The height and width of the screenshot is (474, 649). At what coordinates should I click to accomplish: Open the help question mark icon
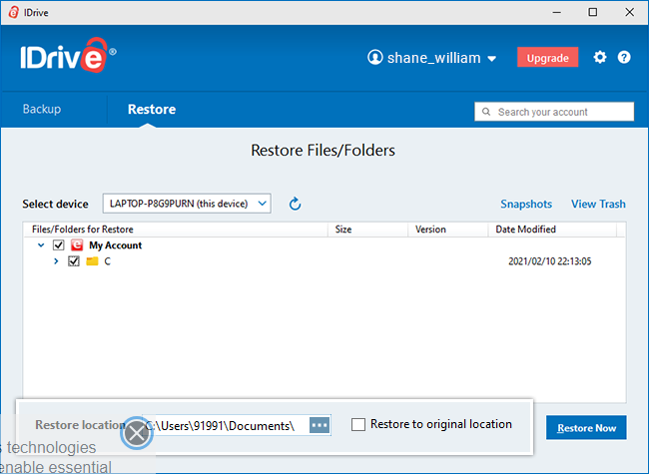(624, 57)
